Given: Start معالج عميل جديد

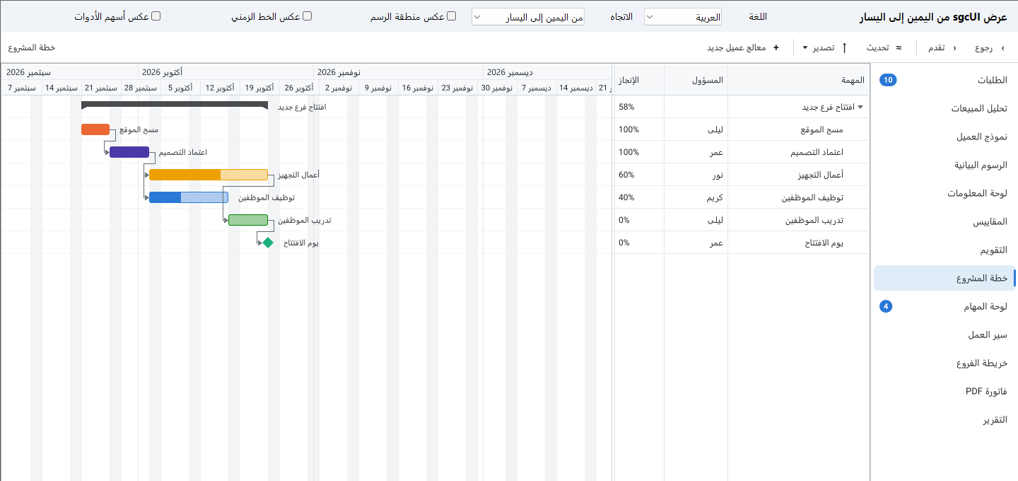Looking at the screenshot, I should click(x=744, y=48).
